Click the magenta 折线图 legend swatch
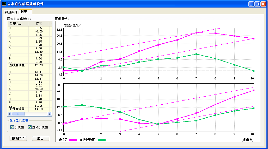The height and width of the screenshot is (149, 268). click(73, 140)
